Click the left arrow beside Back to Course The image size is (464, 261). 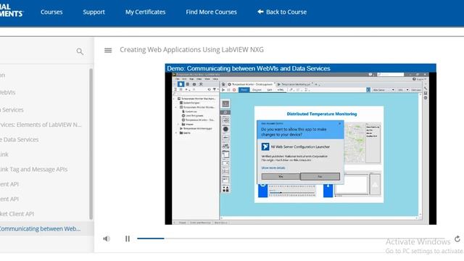click(x=260, y=12)
